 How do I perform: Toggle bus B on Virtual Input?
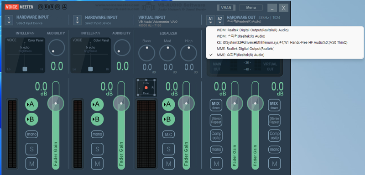(x=168, y=120)
